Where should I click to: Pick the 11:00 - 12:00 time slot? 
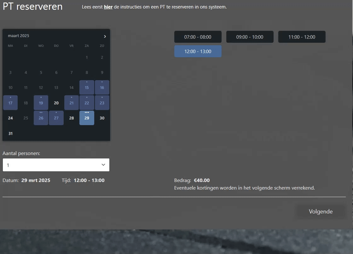pyautogui.click(x=302, y=37)
